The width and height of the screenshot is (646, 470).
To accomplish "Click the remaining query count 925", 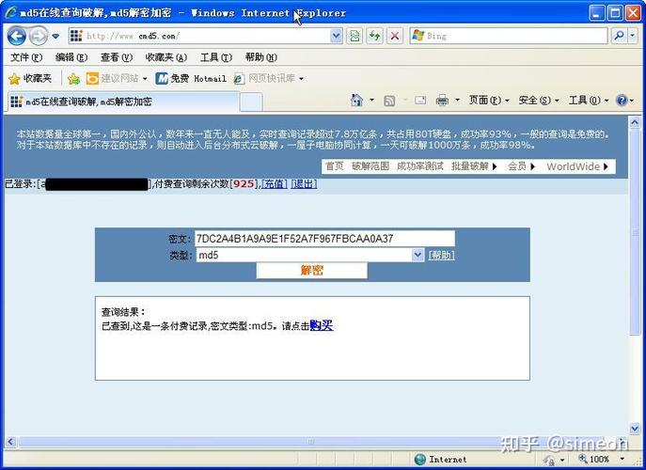I will [x=244, y=183].
